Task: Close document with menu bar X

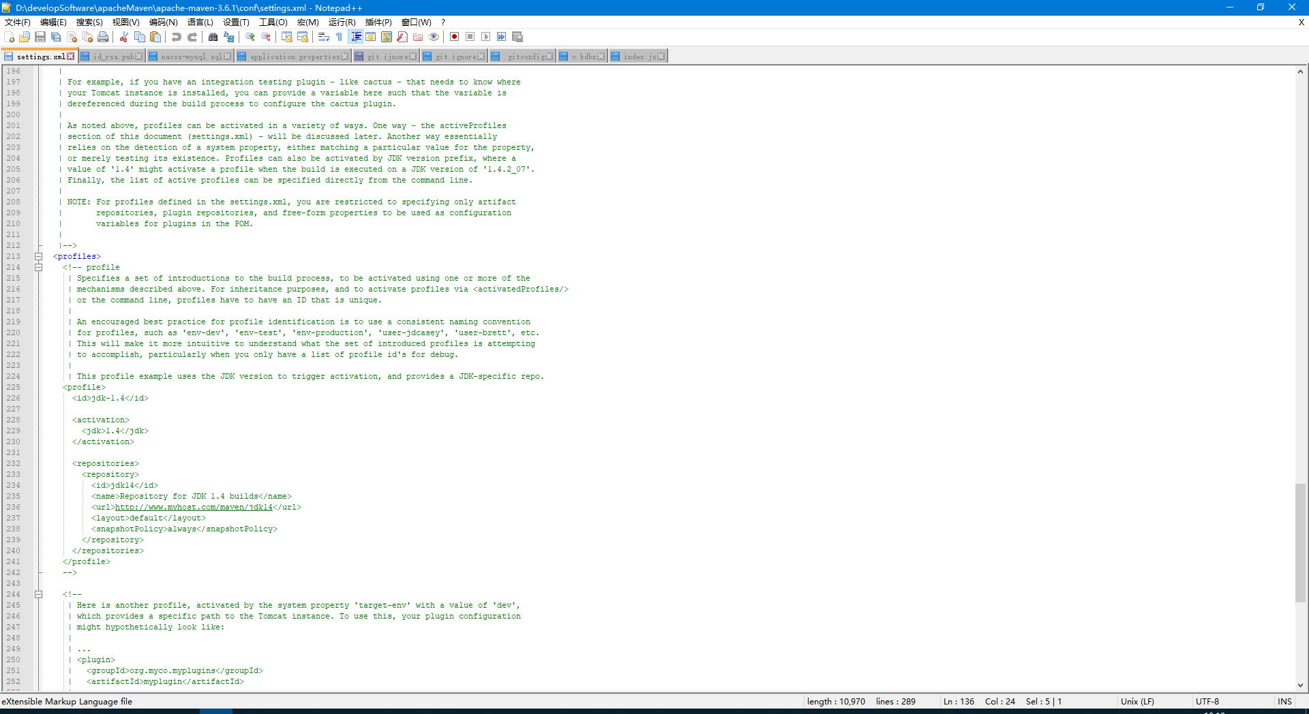Action: coord(1301,22)
